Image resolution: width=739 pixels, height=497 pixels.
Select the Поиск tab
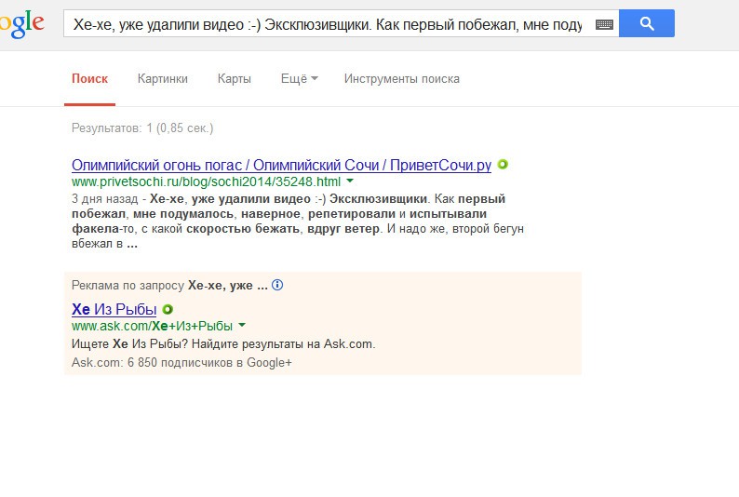[x=89, y=79]
